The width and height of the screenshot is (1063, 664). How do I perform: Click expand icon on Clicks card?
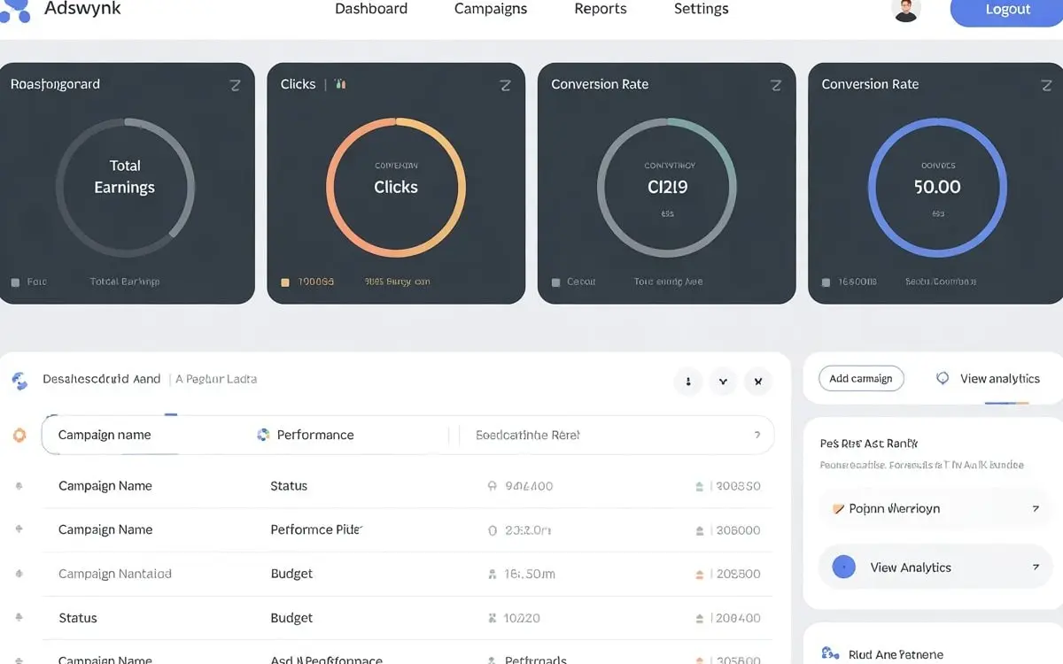point(505,85)
